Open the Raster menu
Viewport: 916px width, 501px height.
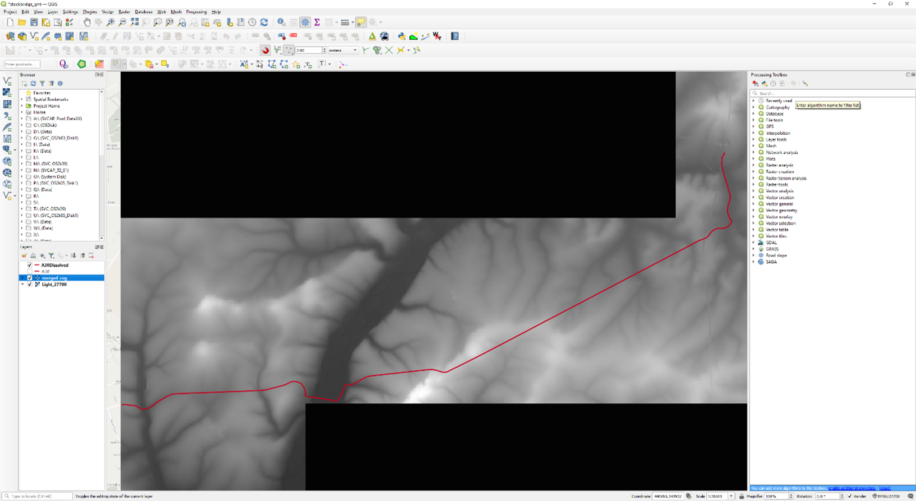124,12
